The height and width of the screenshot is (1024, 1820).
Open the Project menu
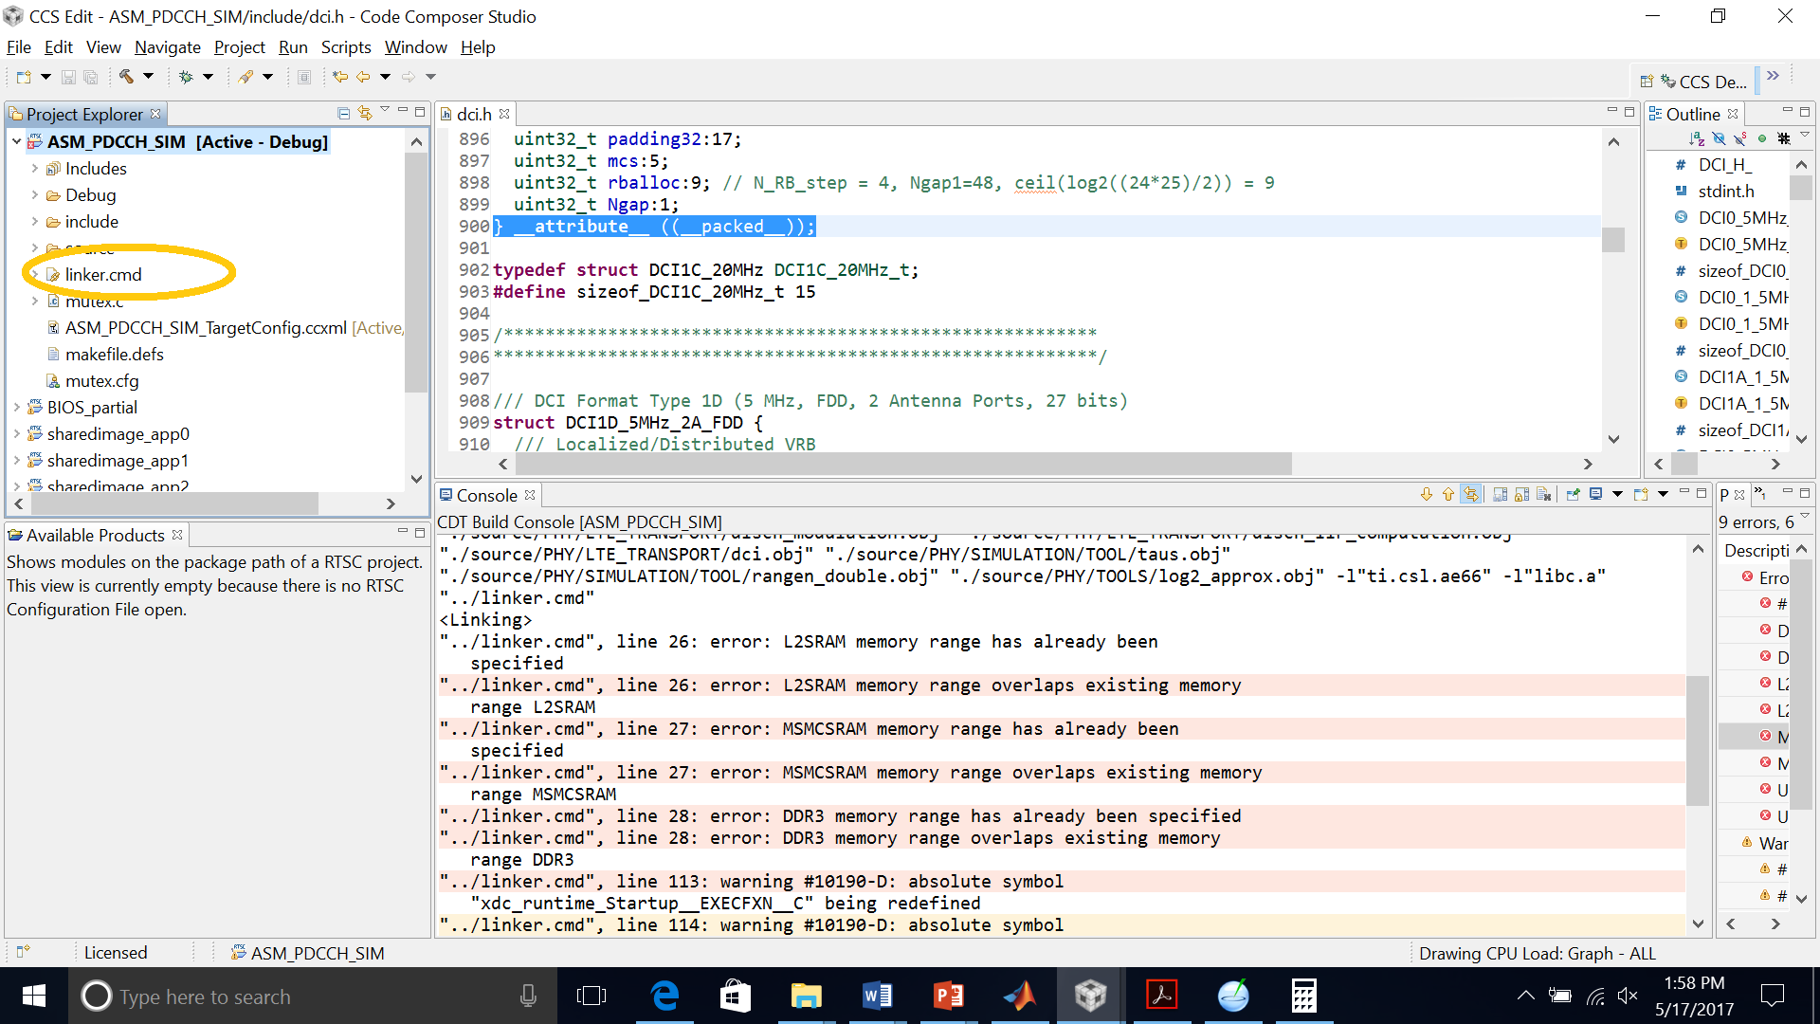pyautogui.click(x=239, y=46)
